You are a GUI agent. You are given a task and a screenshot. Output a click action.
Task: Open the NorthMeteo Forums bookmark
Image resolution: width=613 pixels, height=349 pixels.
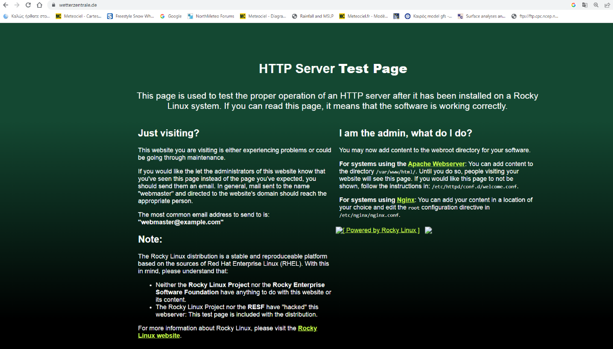coord(211,16)
